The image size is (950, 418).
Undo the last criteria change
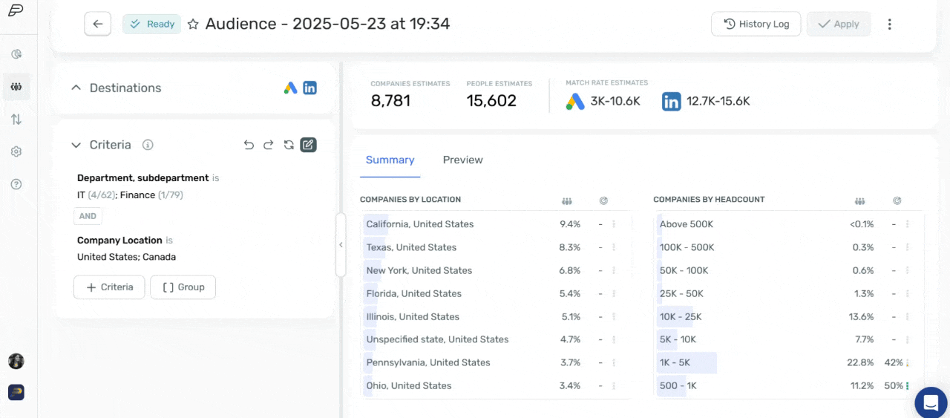[x=249, y=145]
